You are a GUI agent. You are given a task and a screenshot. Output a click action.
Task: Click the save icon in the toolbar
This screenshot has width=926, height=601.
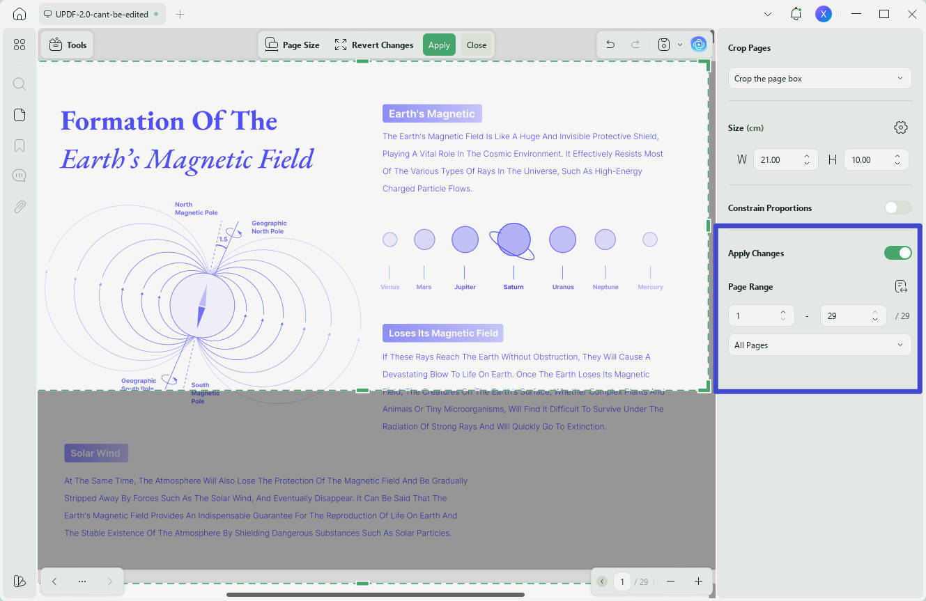click(x=664, y=45)
